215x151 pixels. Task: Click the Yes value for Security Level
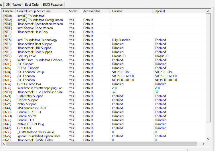[72, 56]
